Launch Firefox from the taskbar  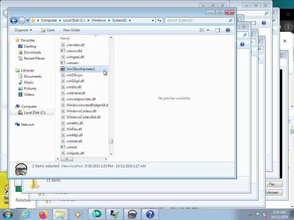pyautogui.click(x=43, y=214)
